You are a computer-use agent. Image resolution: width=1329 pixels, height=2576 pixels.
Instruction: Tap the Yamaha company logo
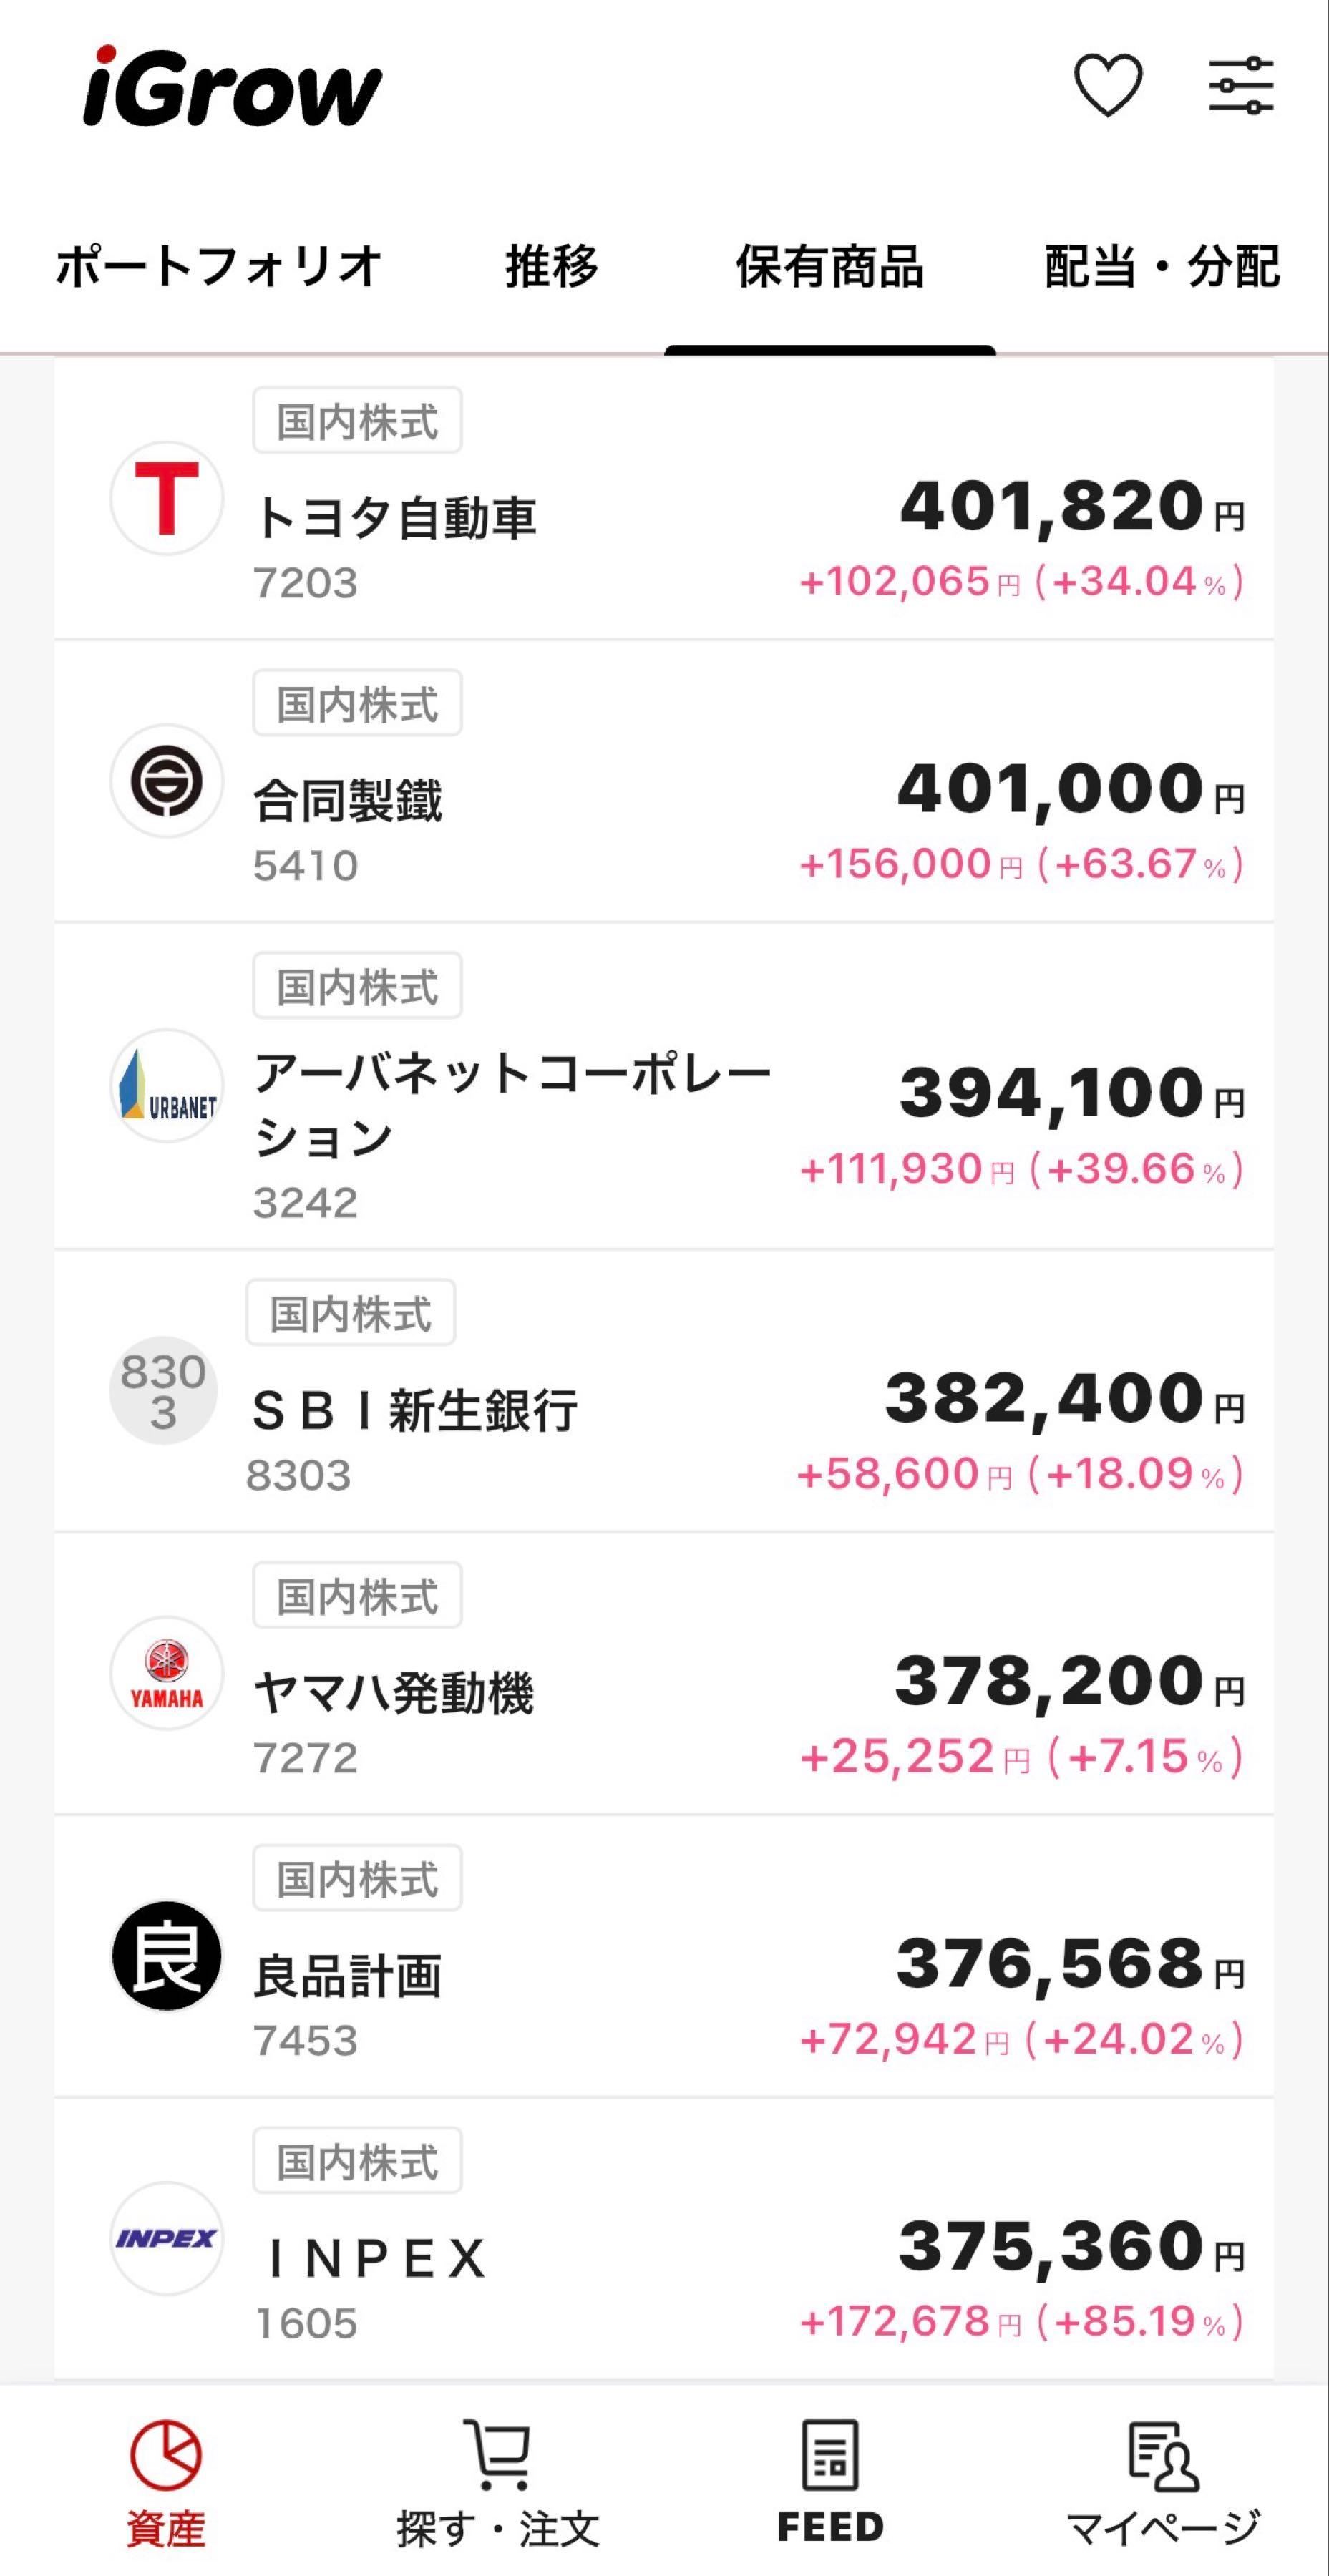[166, 1673]
